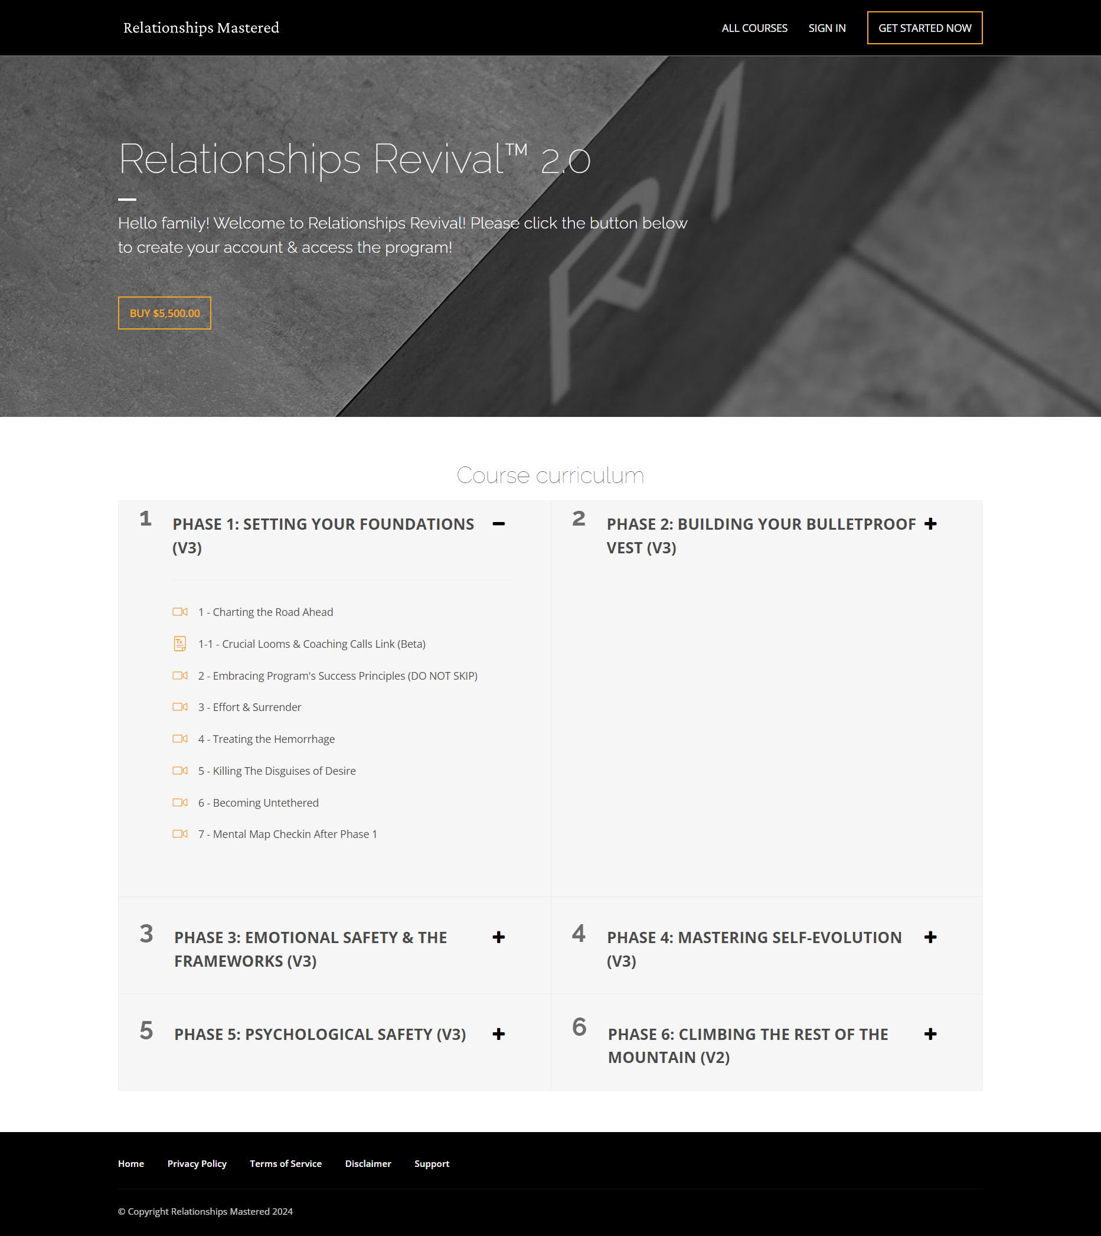Click the Course curriculum heading
Image resolution: width=1101 pixels, height=1236 pixels.
coord(550,475)
